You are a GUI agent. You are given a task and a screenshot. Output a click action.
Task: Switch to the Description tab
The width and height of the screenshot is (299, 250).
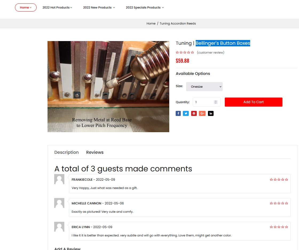click(x=66, y=152)
